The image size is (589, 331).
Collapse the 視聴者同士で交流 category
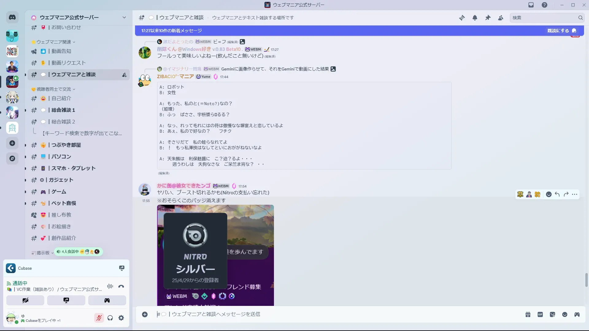54,89
